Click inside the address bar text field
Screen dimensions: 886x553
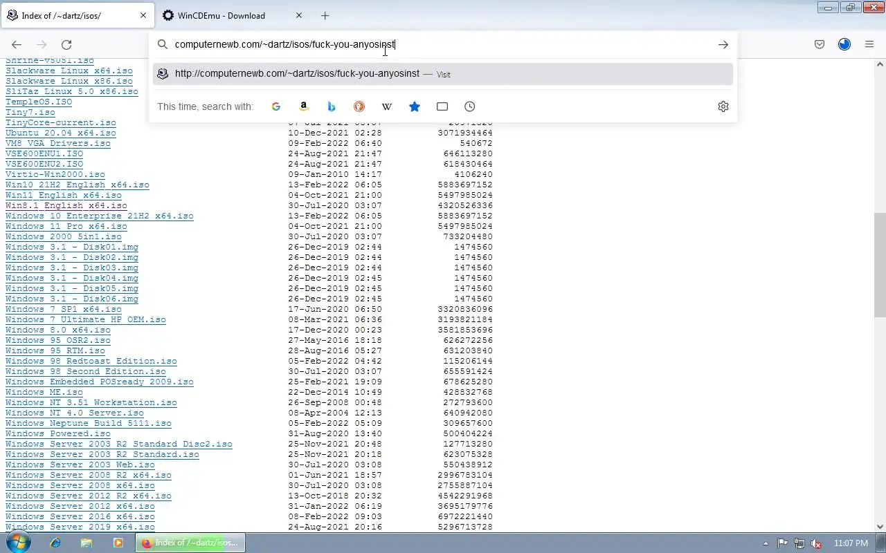443,44
